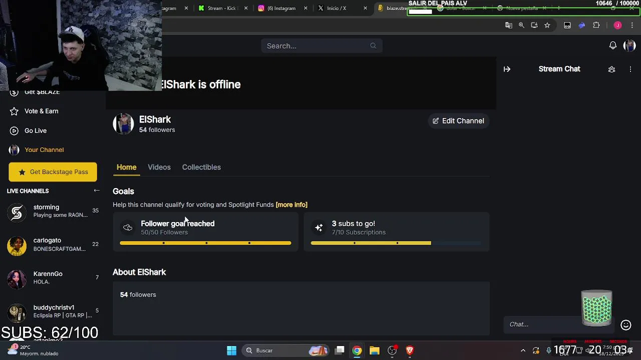This screenshot has height=360, width=641.
Task: Click the ElShark profile picture
Action: click(x=123, y=124)
